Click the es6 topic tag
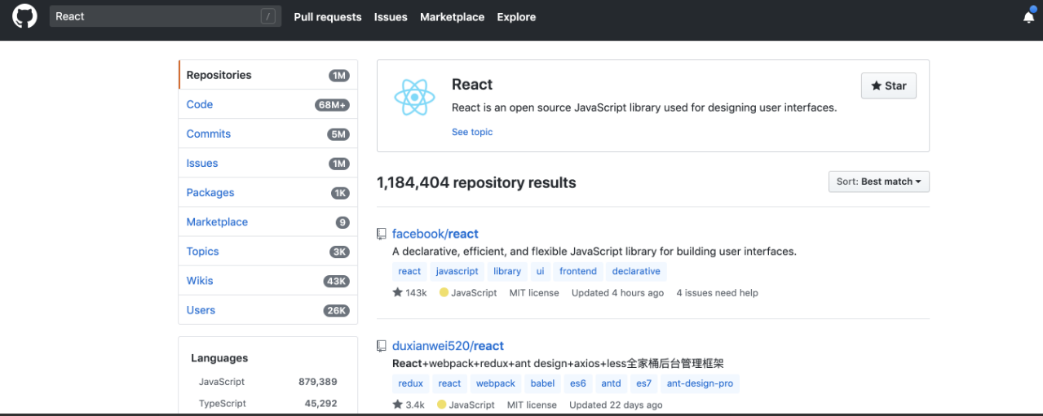 coord(578,383)
